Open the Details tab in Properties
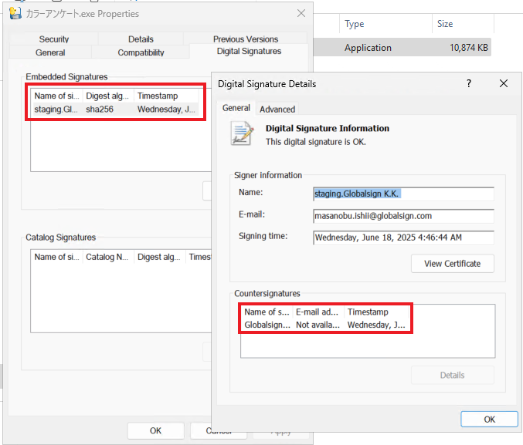Image resolution: width=523 pixels, height=445 pixels. (141, 39)
